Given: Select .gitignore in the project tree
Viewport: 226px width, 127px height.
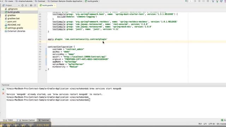Looking at the screenshot, I should (13, 9).
